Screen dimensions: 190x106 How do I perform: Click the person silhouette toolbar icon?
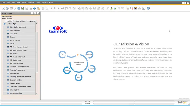pos(143,8)
